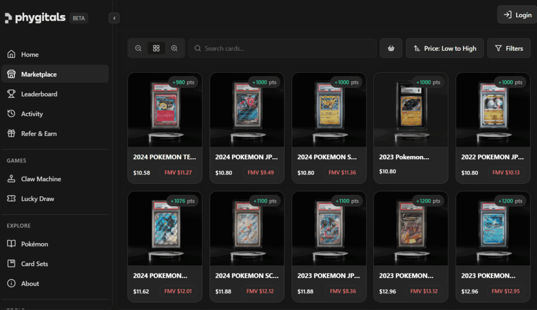Collapse the sidebar with chevron button
Screen dimensions: 537x310
pos(115,18)
